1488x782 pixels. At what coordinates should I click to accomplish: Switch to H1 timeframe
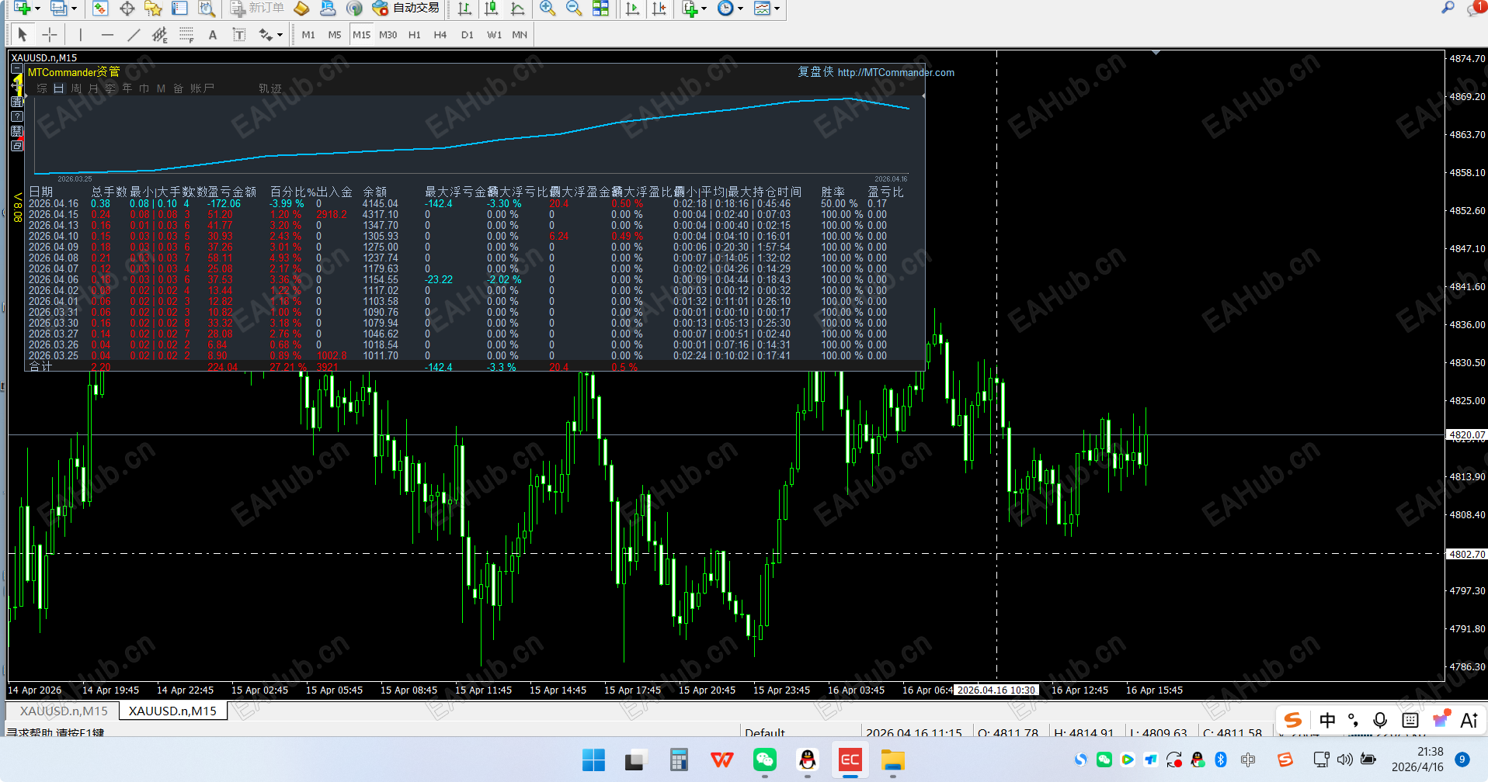click(415, 35)
